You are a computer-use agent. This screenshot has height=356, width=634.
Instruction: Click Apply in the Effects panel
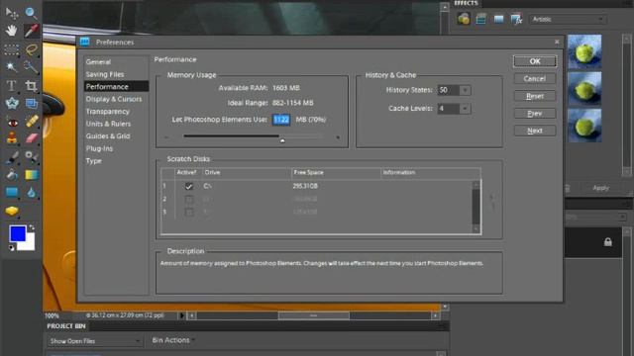pos(600,188)
